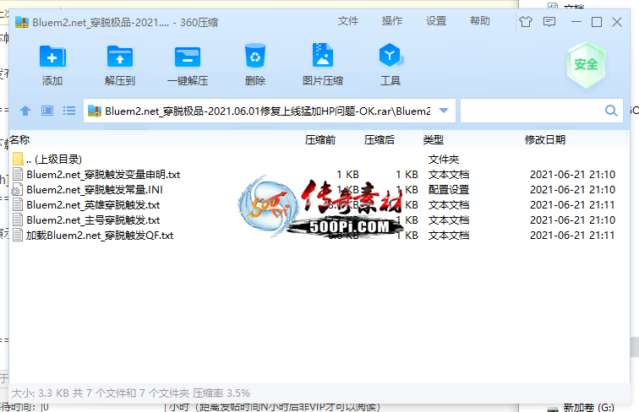639x412 pixels.
Task: Expand the address path dropdown arrow
Action: [x=445, y=111]
